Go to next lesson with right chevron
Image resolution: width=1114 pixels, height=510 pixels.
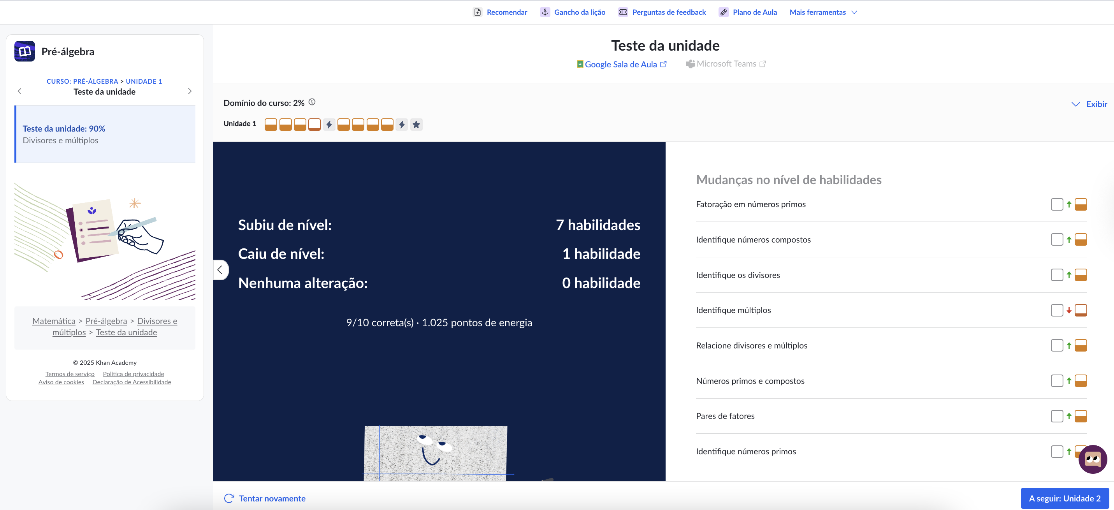[x=190, y=91]
